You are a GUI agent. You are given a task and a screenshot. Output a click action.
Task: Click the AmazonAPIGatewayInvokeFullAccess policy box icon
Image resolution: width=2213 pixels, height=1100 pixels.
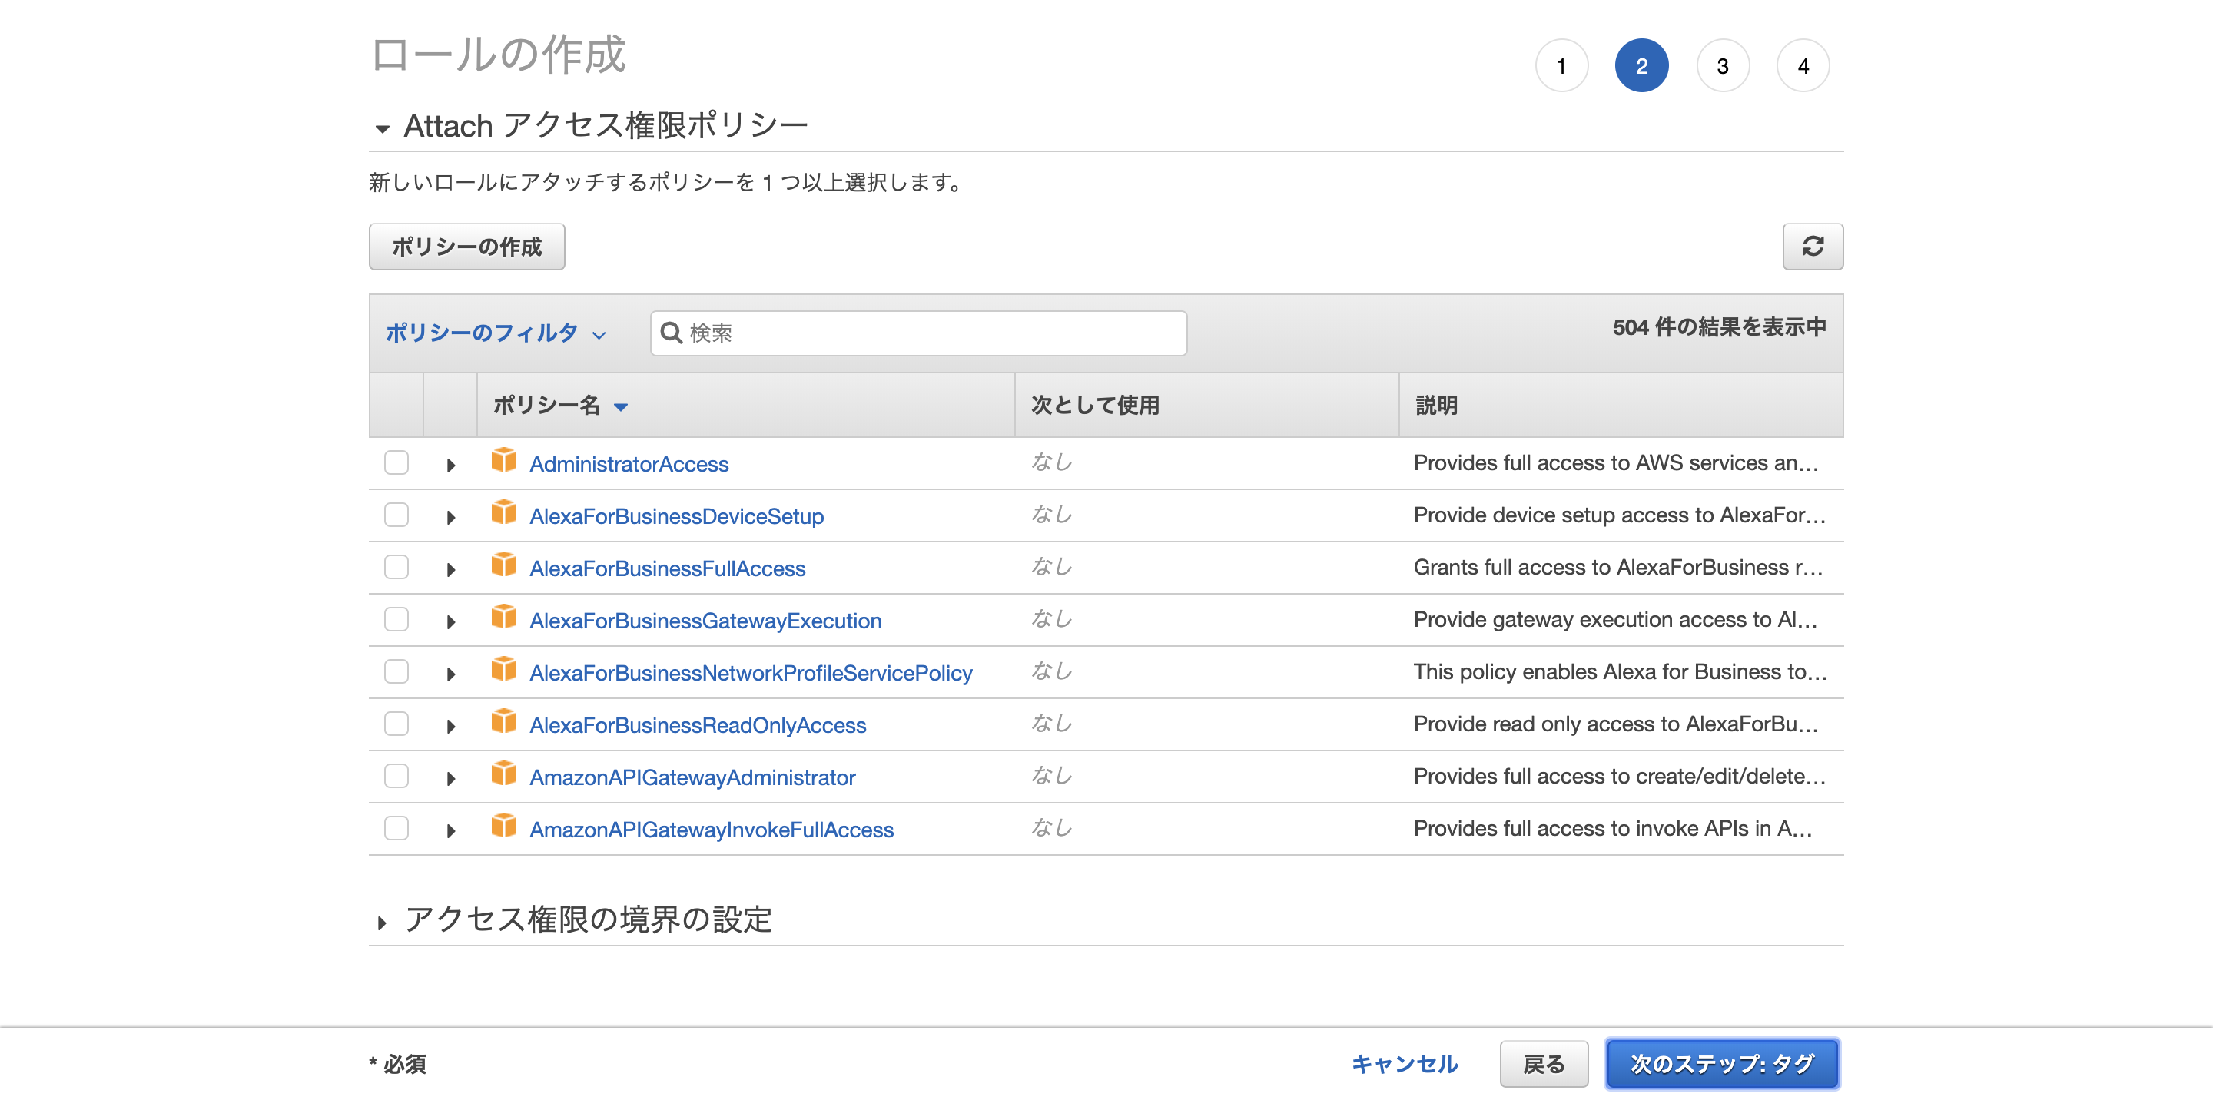pyautogui.click(x=503, y=827)
